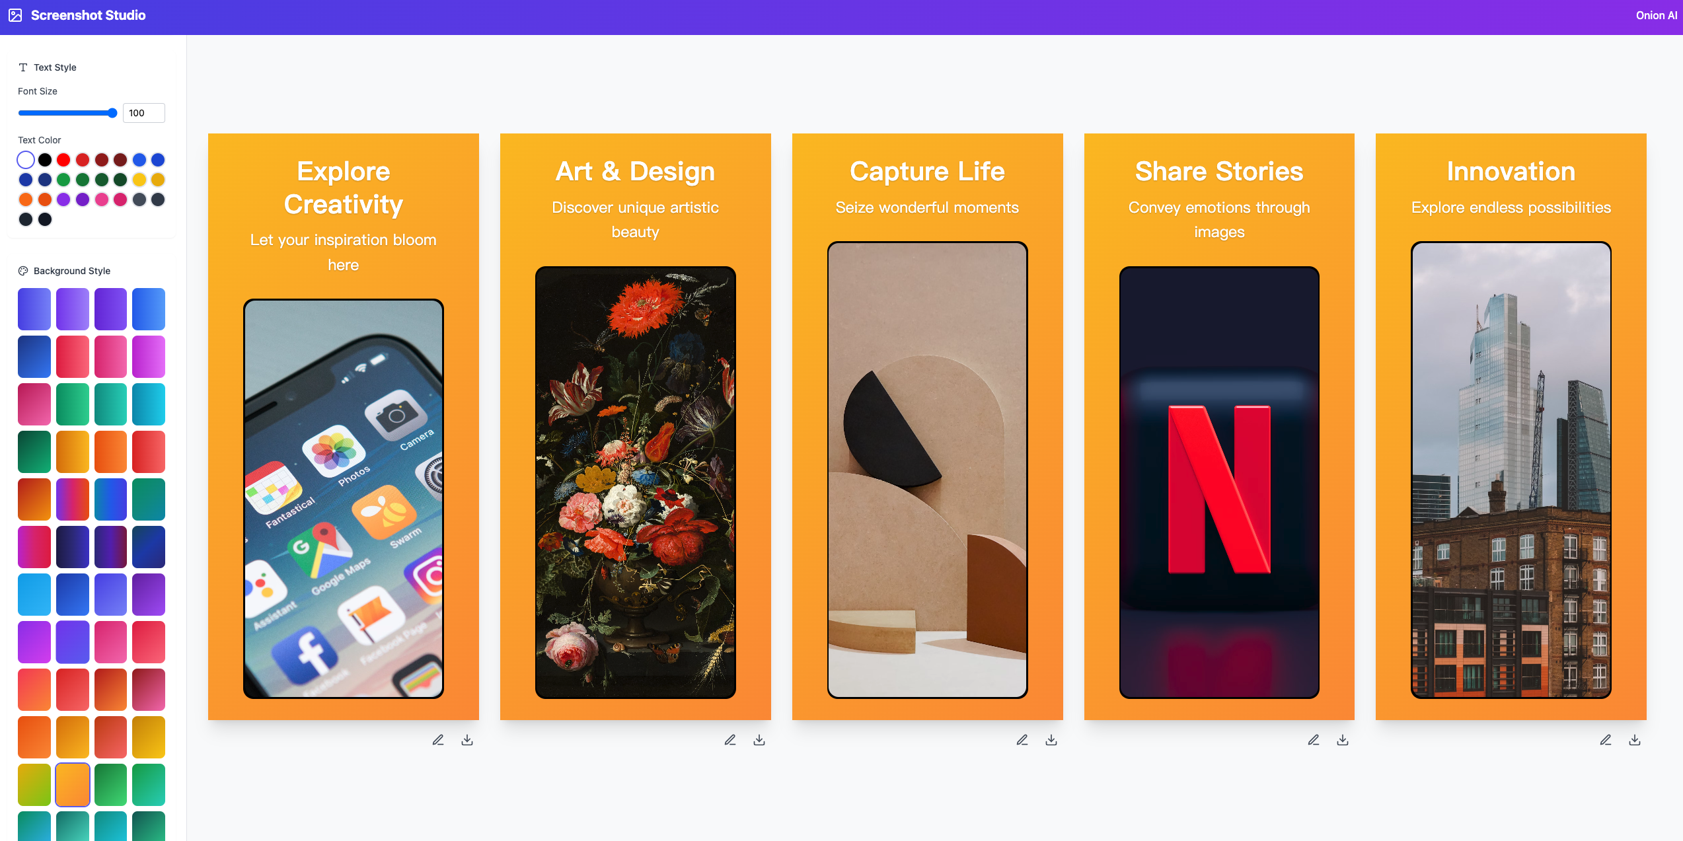
Task: Select the Netflix phone screenshot image
Action: [1219, 482]
